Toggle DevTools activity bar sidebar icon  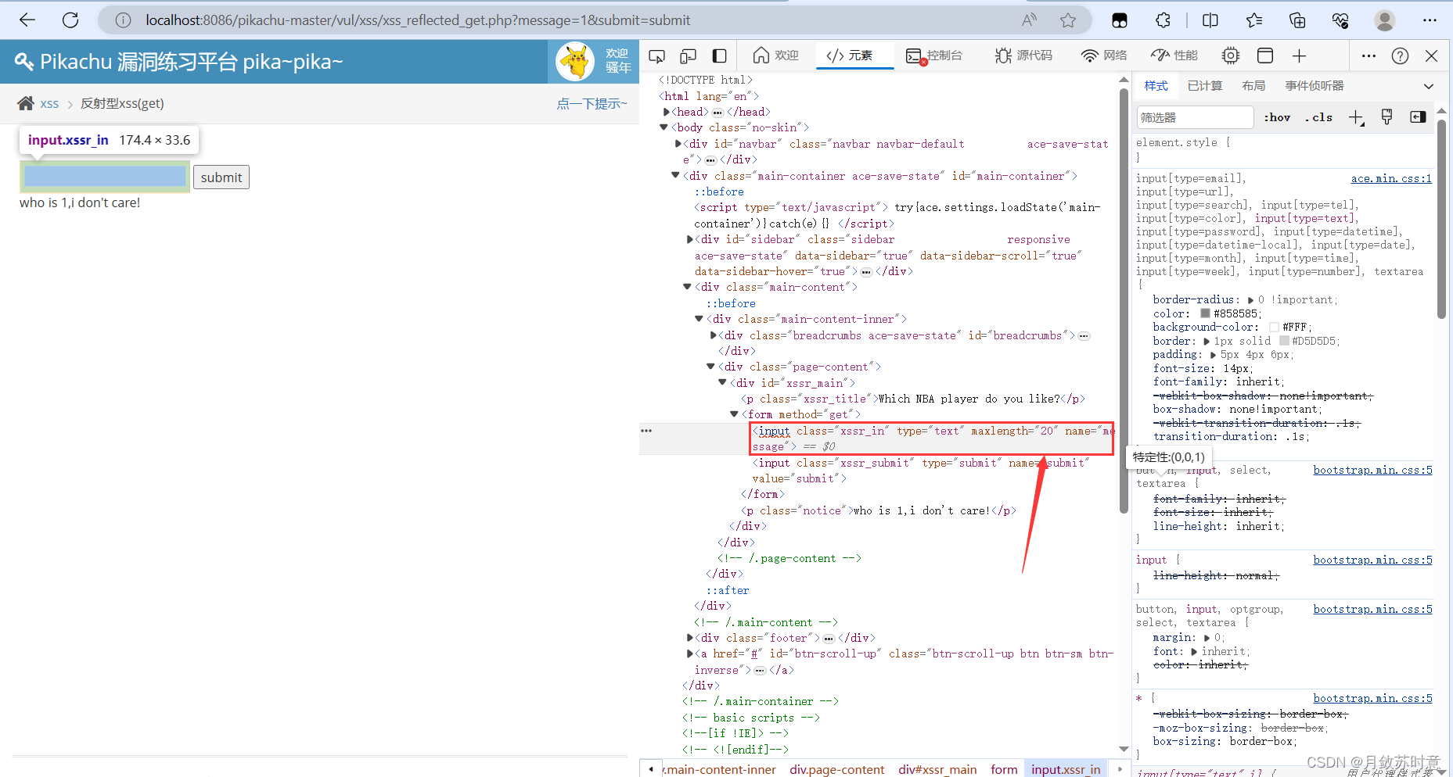coord(720,55)
